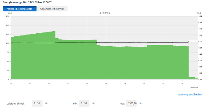Click the Volt axis label
This screenshot has width=205, height=107.
coord(199,13)
